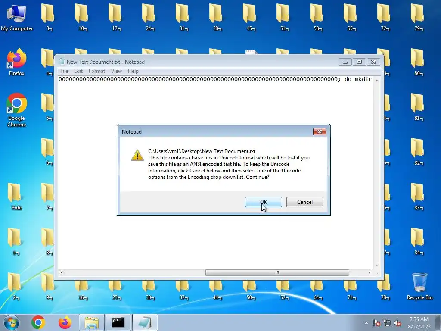Click the Notepad taskbar button
The image size is (441, 331).
[x=145, y=322]
